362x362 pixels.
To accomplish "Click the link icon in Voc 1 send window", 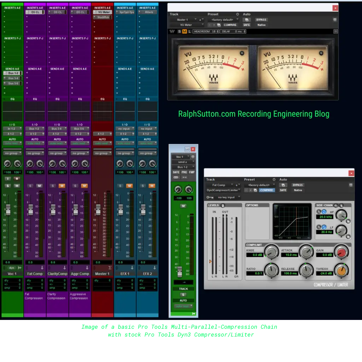I will pyautogui.click(x=176, y=177).
